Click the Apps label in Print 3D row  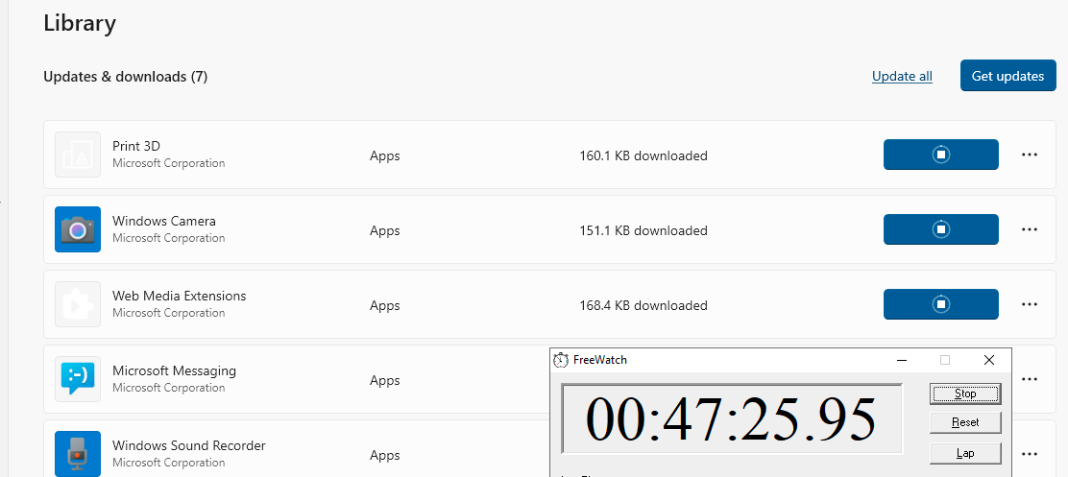pyautogui.click(x=385, y=155)
